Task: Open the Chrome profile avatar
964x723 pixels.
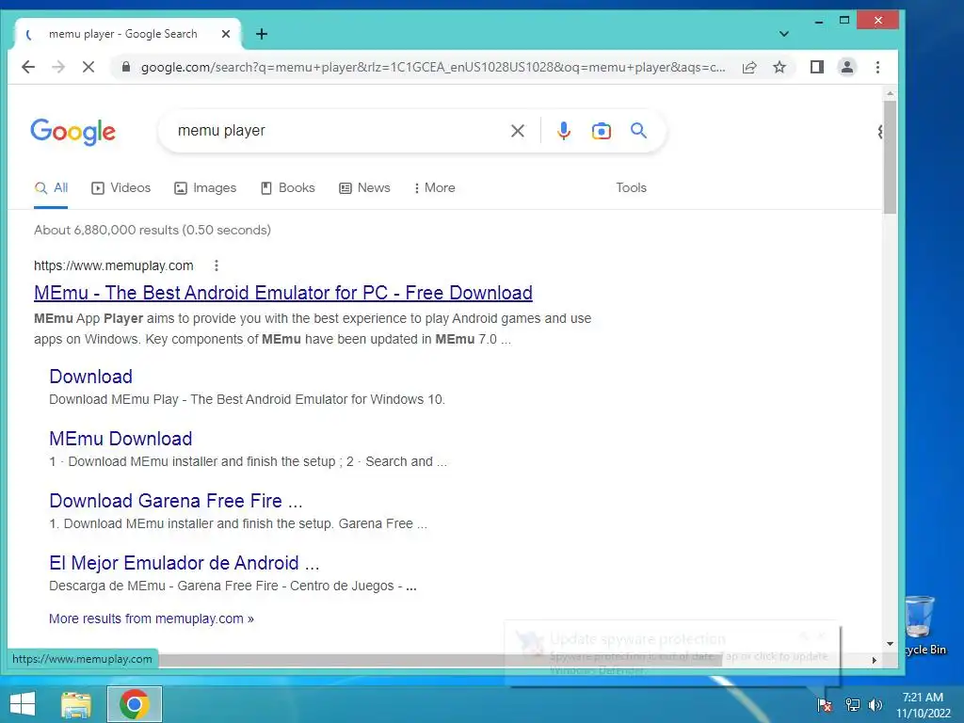Action: (x=847, y=67)
